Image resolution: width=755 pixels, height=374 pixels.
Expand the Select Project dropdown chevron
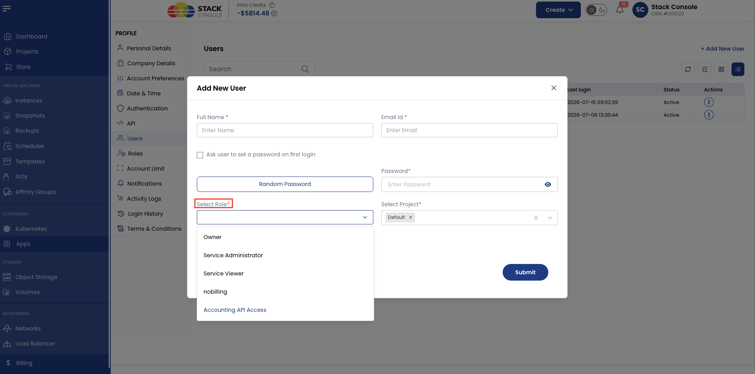(x=550, y=218)
